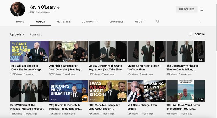The image size is (217, 118).
Task: Click the "485K subscribers" text
Action: pos(39,12)
